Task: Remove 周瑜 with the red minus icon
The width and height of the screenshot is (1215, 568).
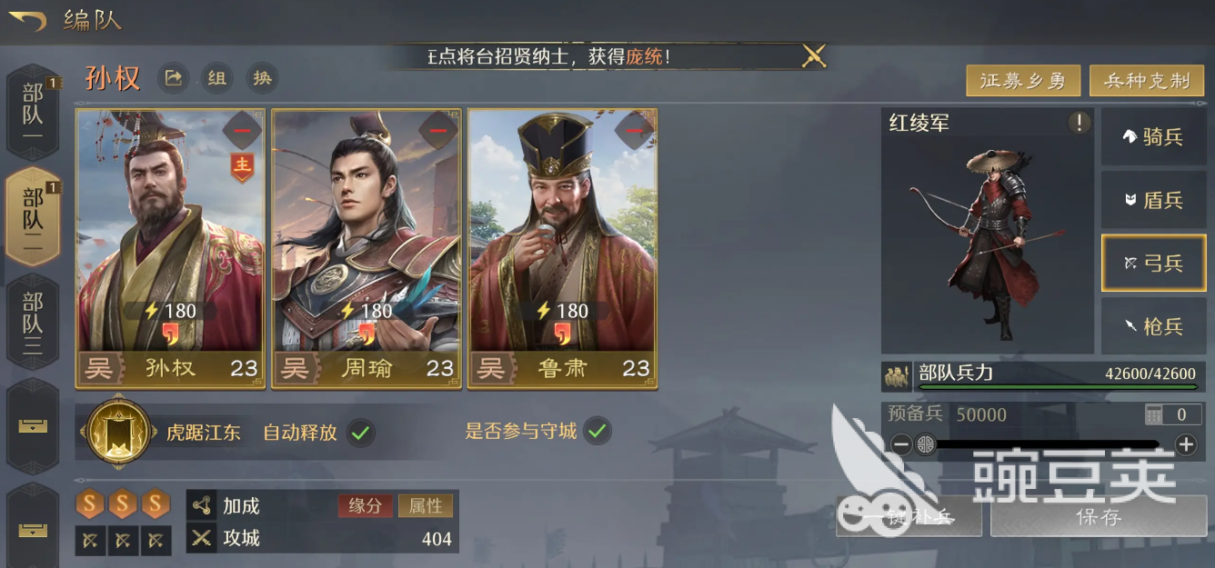Action: pos(437,131)
